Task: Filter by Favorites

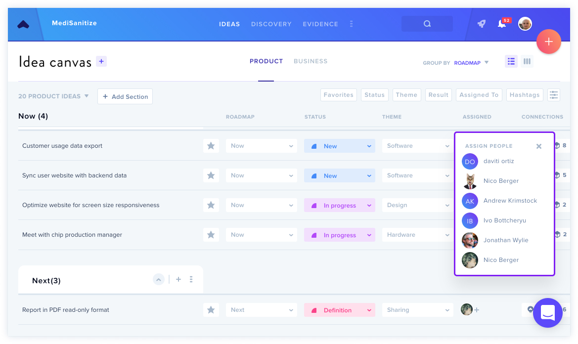Action: (338, 95)
